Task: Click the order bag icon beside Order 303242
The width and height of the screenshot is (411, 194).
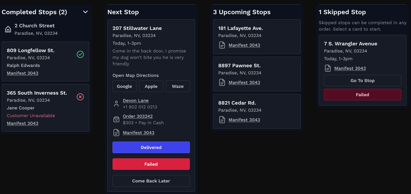Action: coord(116,119)
